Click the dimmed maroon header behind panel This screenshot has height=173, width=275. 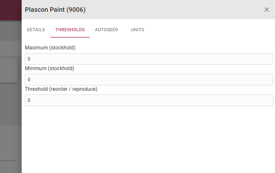point(11,10)
